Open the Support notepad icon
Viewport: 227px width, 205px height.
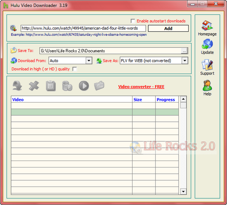click(x=207, y=65)
